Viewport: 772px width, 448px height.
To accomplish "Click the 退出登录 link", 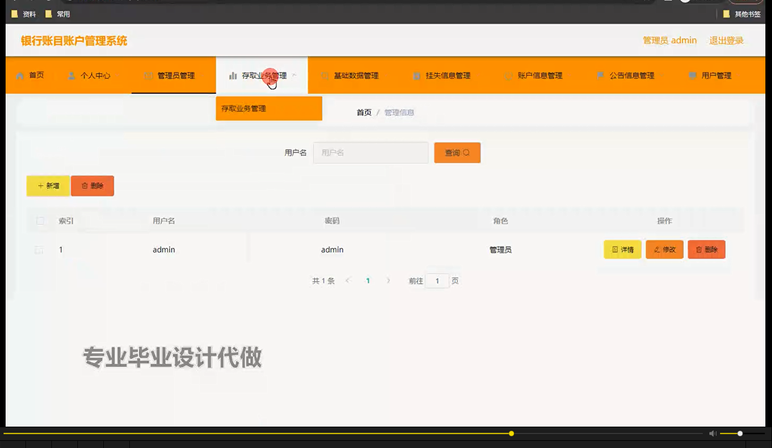I will pos(726,40).
